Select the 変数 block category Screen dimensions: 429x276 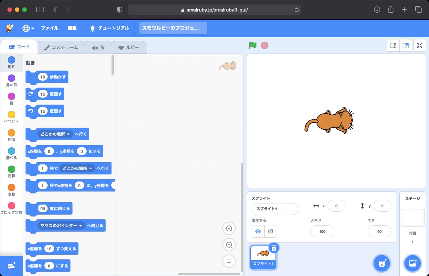pos(12,190)
